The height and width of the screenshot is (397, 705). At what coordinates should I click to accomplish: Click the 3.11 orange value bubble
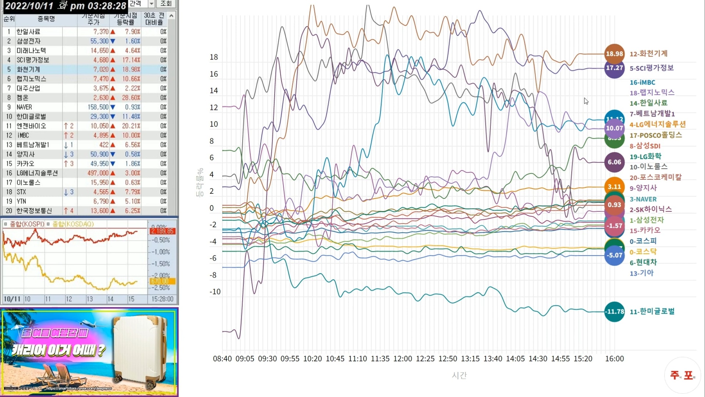pos(614,187)
